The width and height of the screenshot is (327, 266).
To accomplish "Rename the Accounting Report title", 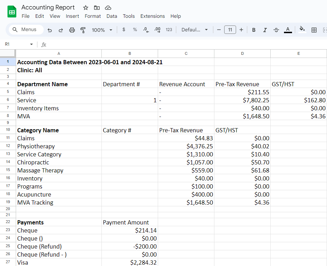I will click(48, 7).
